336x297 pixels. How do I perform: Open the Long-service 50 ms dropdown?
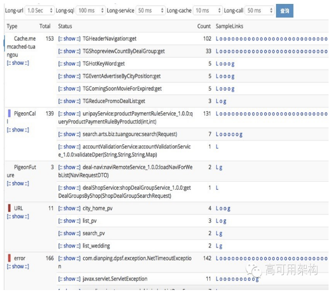[x=151, y=10]
